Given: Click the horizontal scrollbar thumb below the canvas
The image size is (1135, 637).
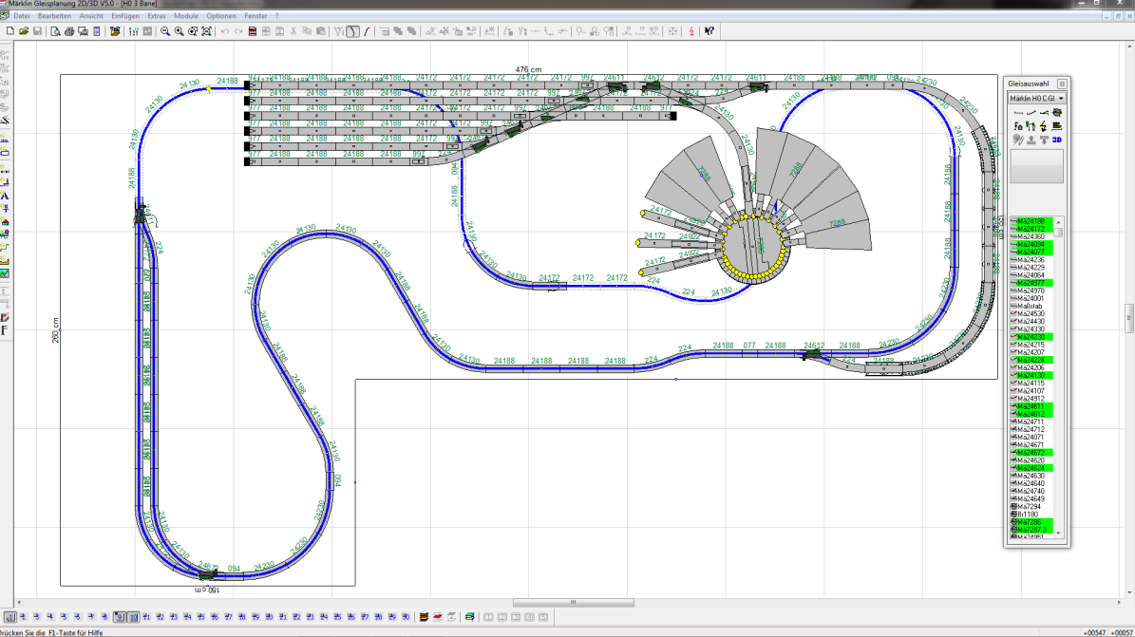Looking at the screenshot, I should coord(574,602).
